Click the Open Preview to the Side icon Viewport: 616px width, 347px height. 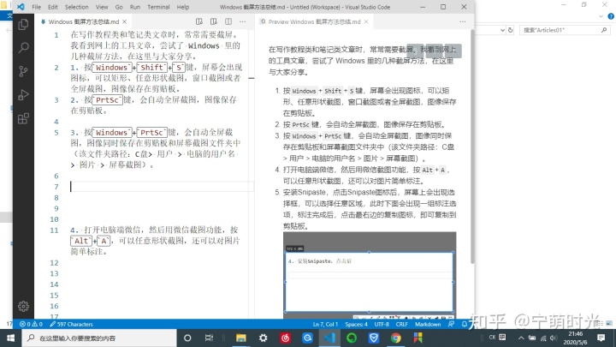coord(214,21)
